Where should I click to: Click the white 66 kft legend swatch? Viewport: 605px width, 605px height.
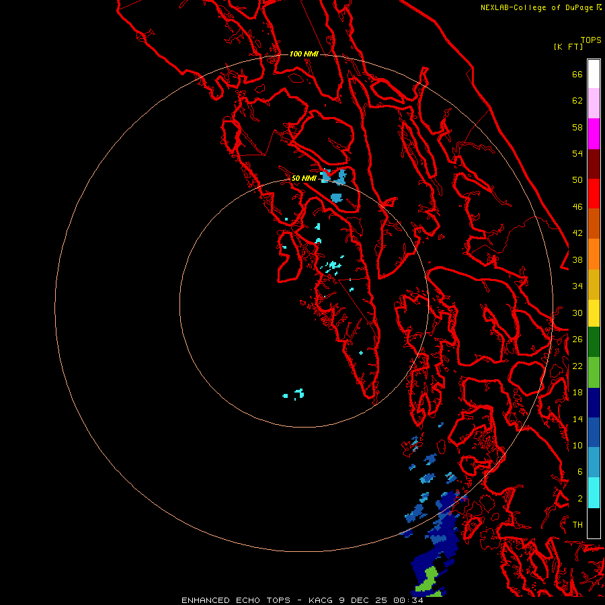click(x=594, y=74)
